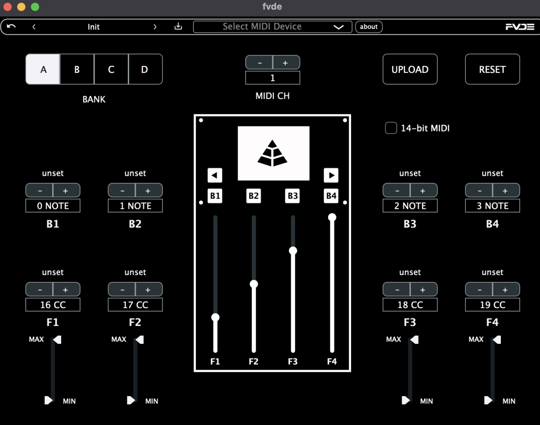Click the F3 fader handle in center panel

coord(293,250)
